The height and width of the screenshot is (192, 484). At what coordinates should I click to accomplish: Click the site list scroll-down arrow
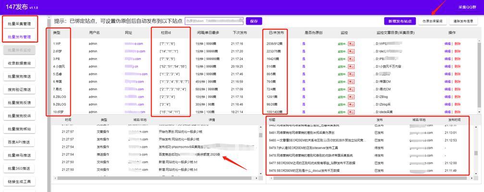pyautogui.click(x=479, y=112)
